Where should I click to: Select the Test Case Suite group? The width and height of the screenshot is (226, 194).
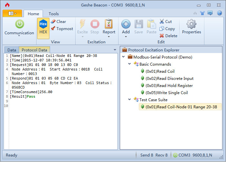pyautogui.click(x=153, y=100)
